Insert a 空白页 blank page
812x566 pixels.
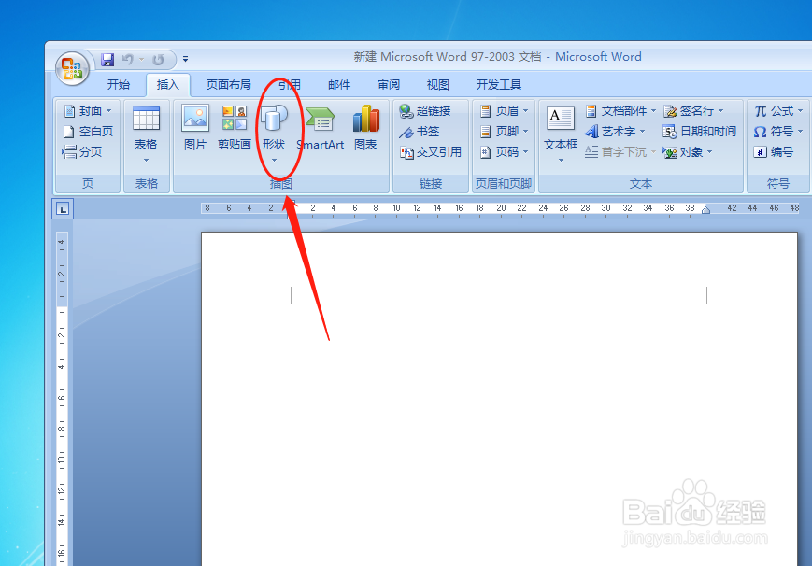tap(88, 131)
